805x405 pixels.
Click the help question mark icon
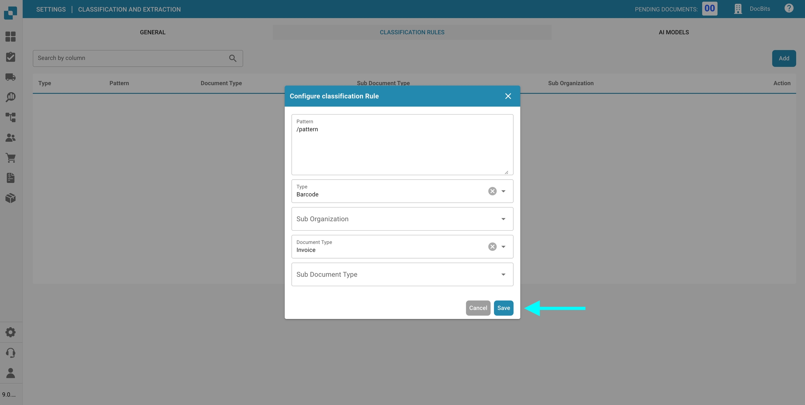789,8
